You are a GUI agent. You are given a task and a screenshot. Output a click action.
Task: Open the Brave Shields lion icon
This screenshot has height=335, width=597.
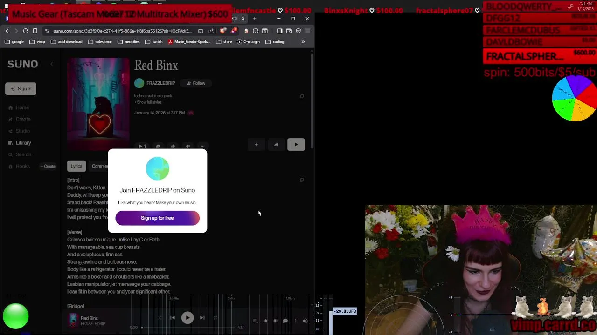(x=223, y=31)
